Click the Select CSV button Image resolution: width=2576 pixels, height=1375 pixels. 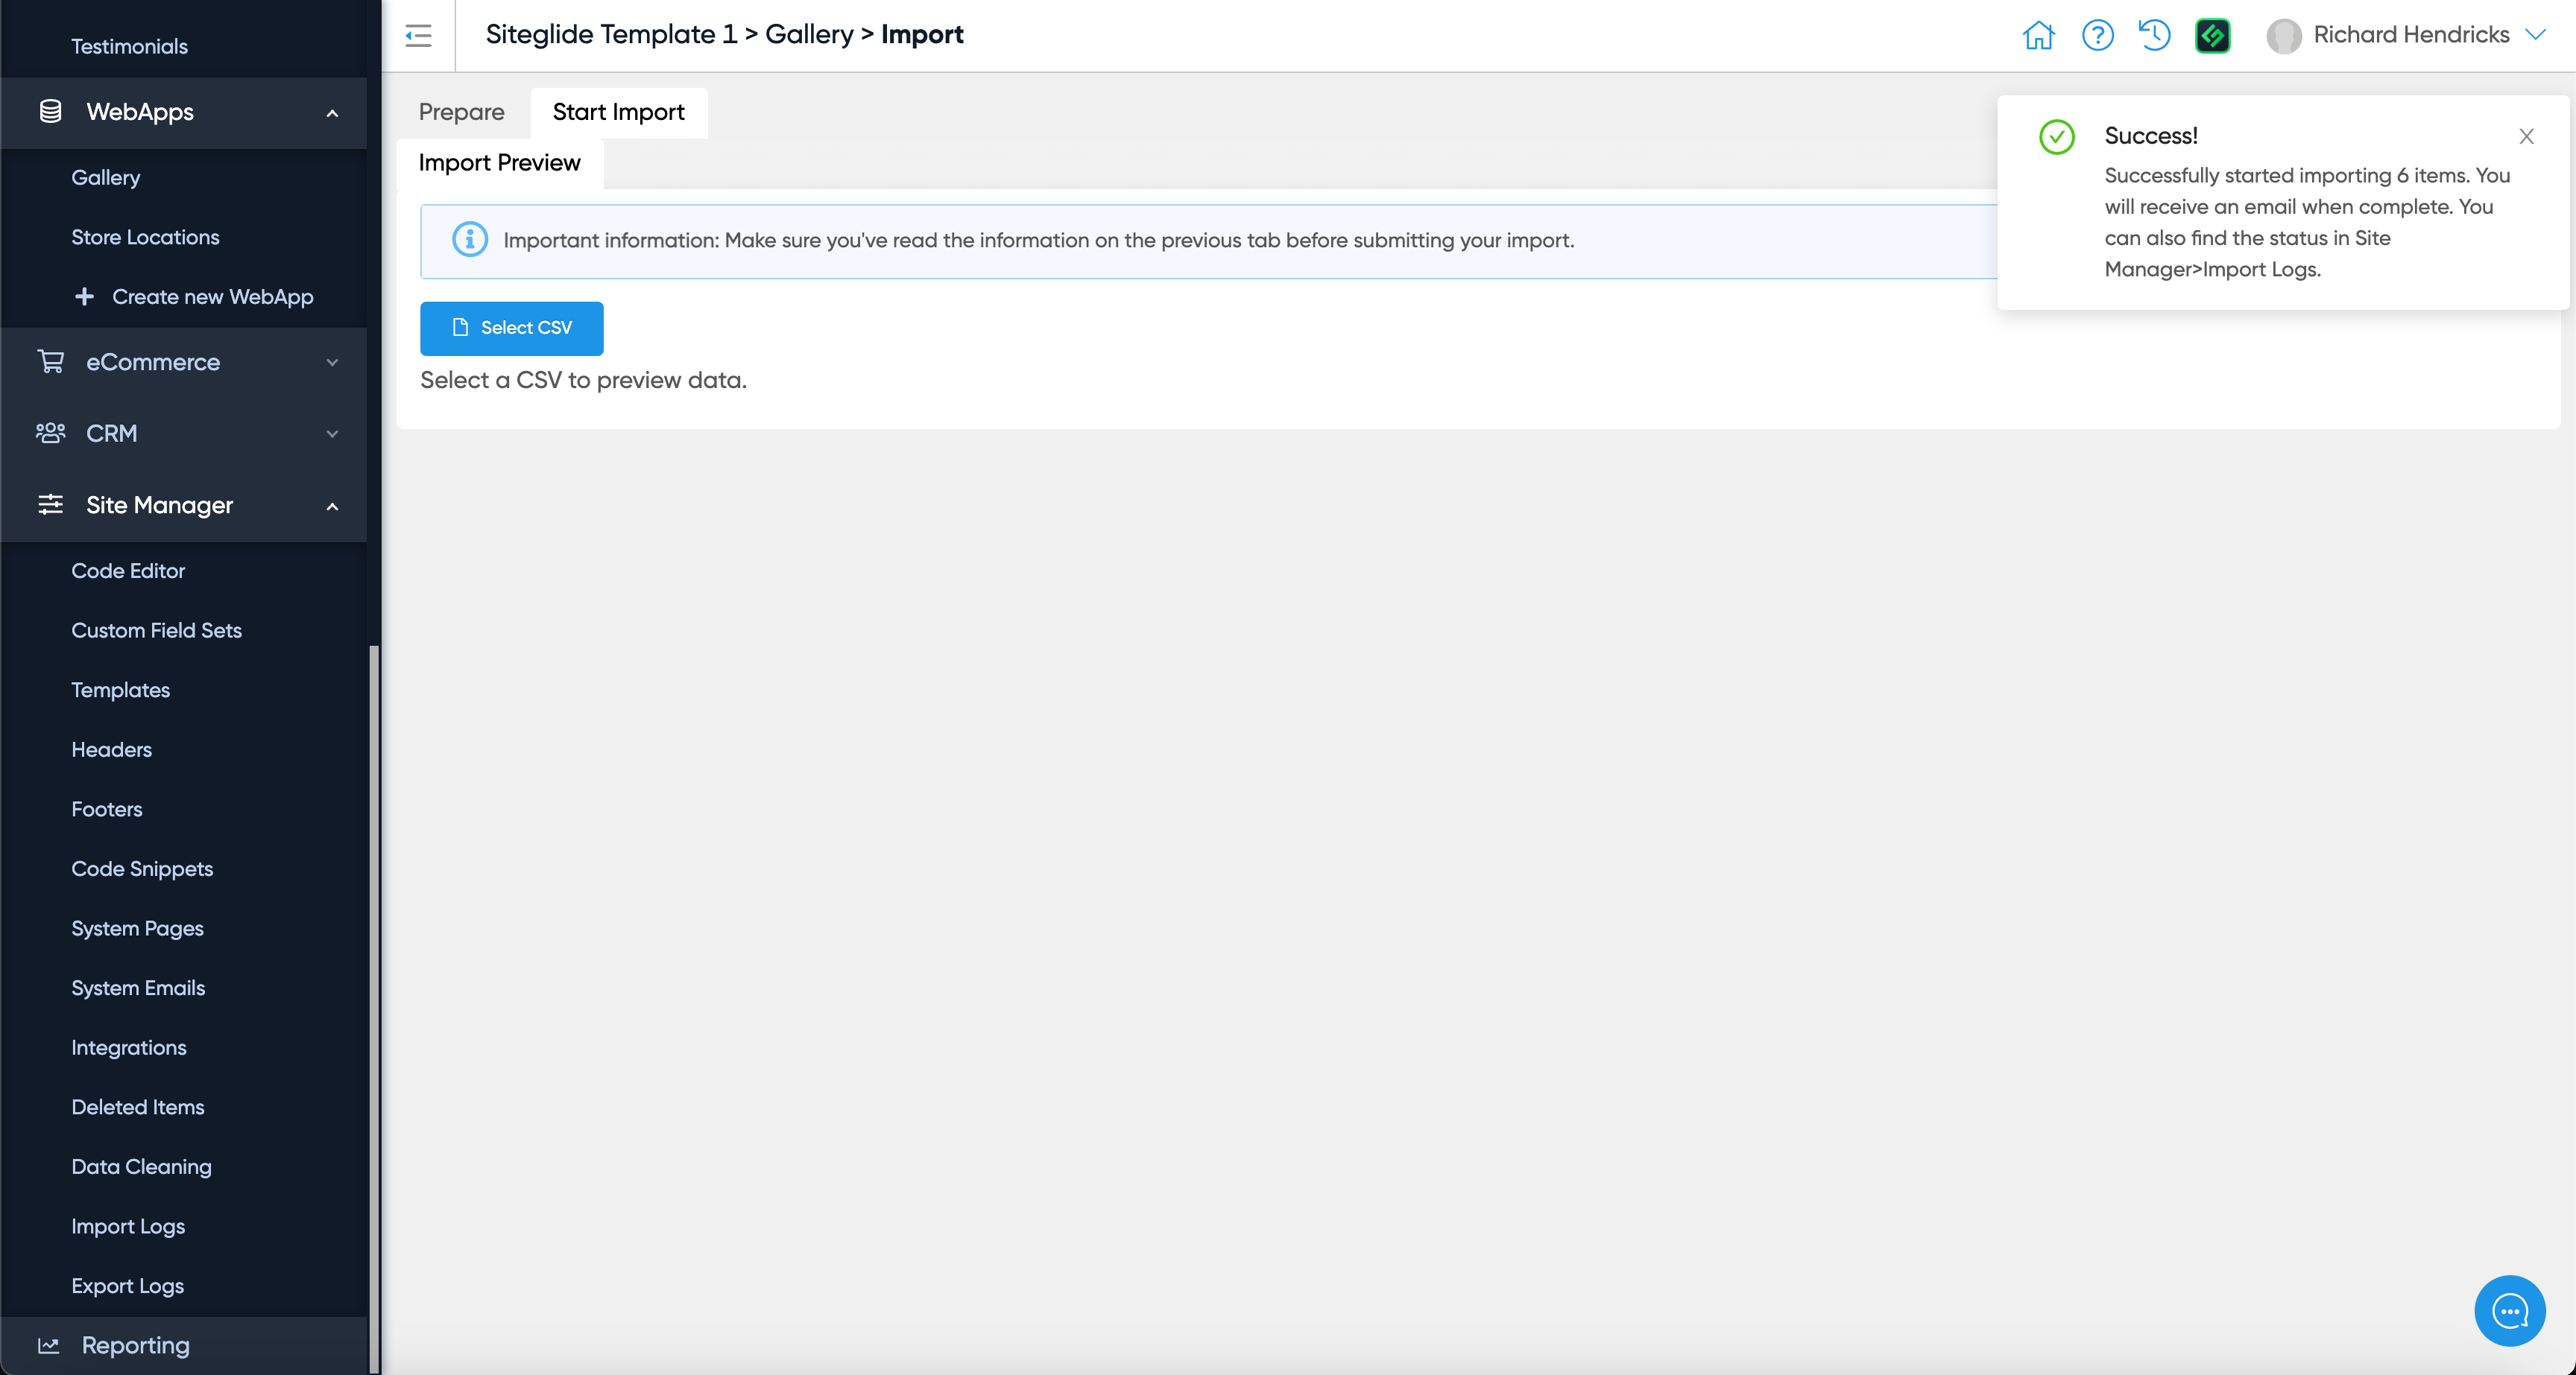511,328
